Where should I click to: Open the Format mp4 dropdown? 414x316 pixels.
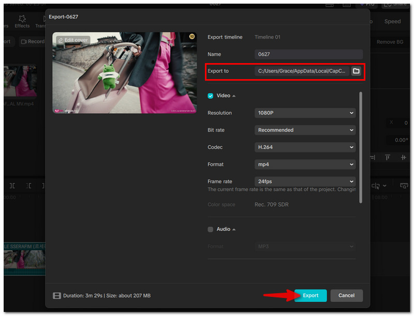coord(305,164)
